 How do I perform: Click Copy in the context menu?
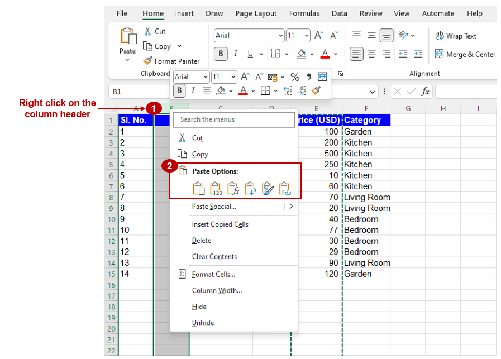(x=200, y=154)
